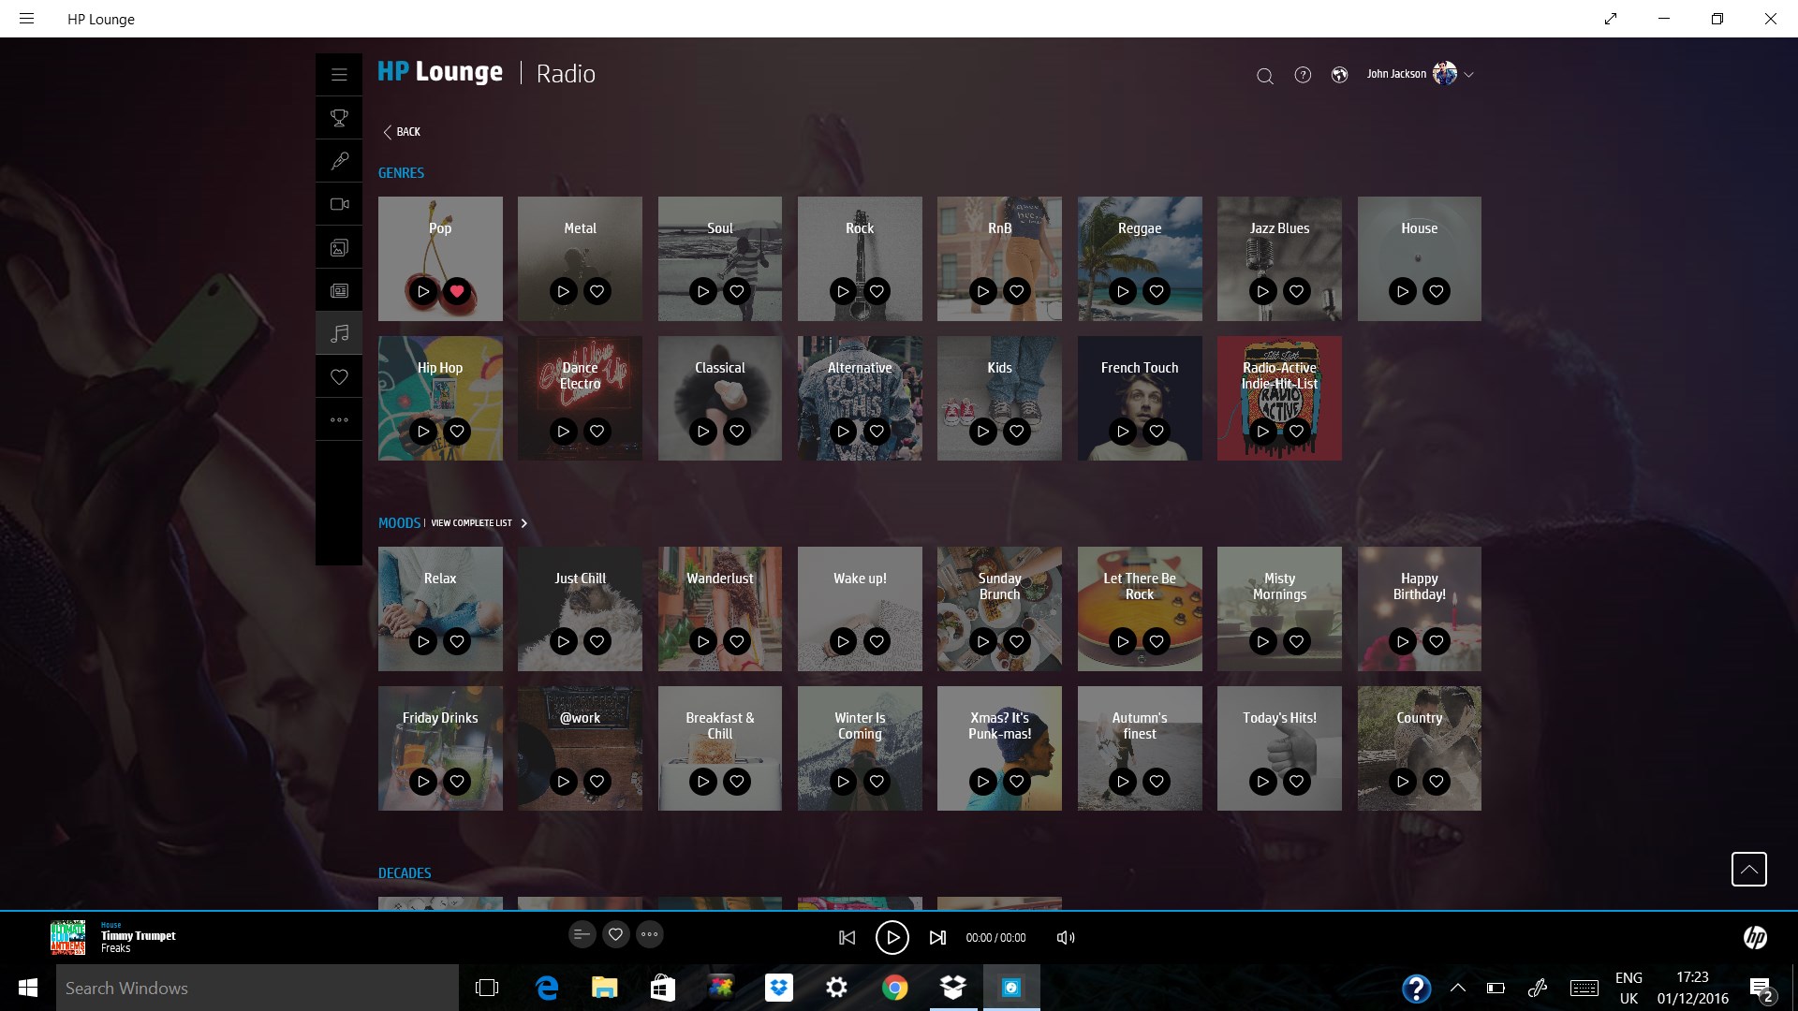Favorite the Reggae genre

[1157, 291]
